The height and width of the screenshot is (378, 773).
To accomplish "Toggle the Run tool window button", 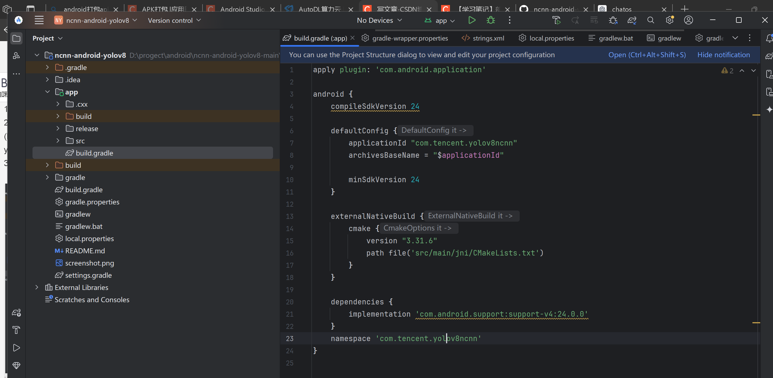I will pyautogui.click(x=16, y=348).
